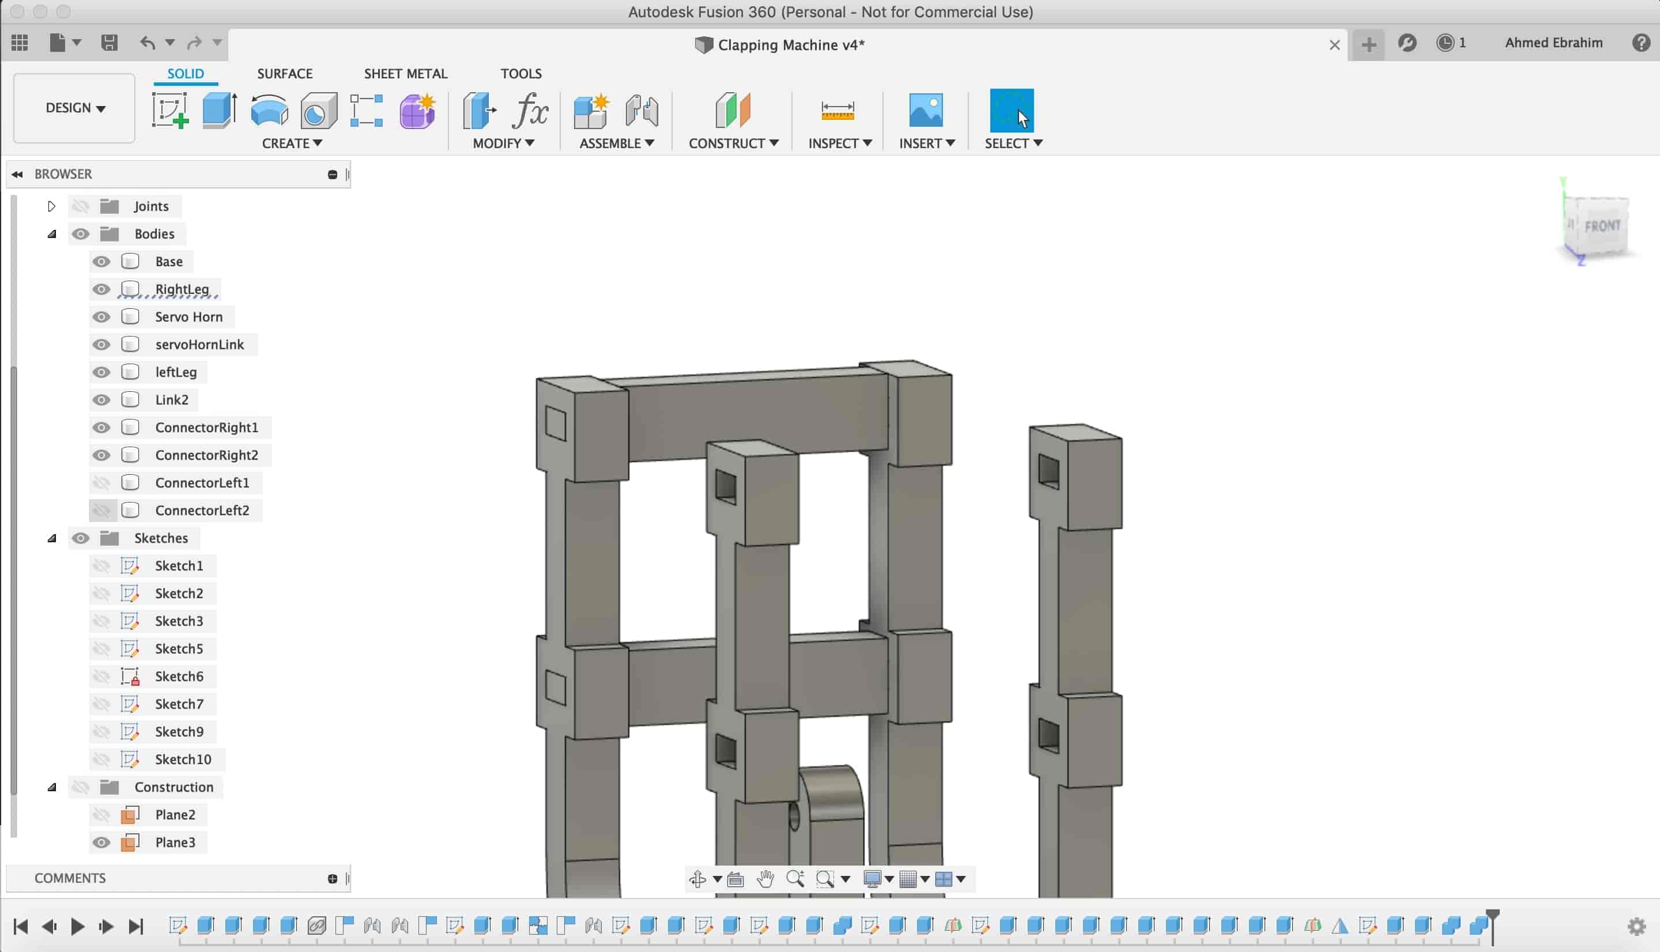Show Sketch1 visibility eye
The height and width of the screenshot is (952, 1660).
click(x=101, y=565)
